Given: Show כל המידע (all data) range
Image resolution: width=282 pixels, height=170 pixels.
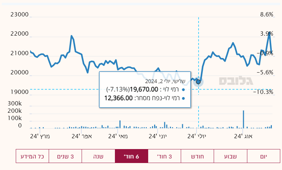Looking at the screenshot, I should (x=32, y=156).
